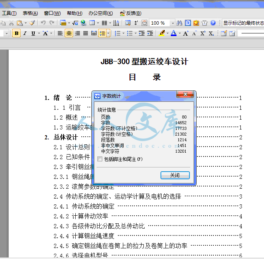Select the Format Painter brush
The height and width of the screenshot is (259, 264).
(x=32, y=23)
